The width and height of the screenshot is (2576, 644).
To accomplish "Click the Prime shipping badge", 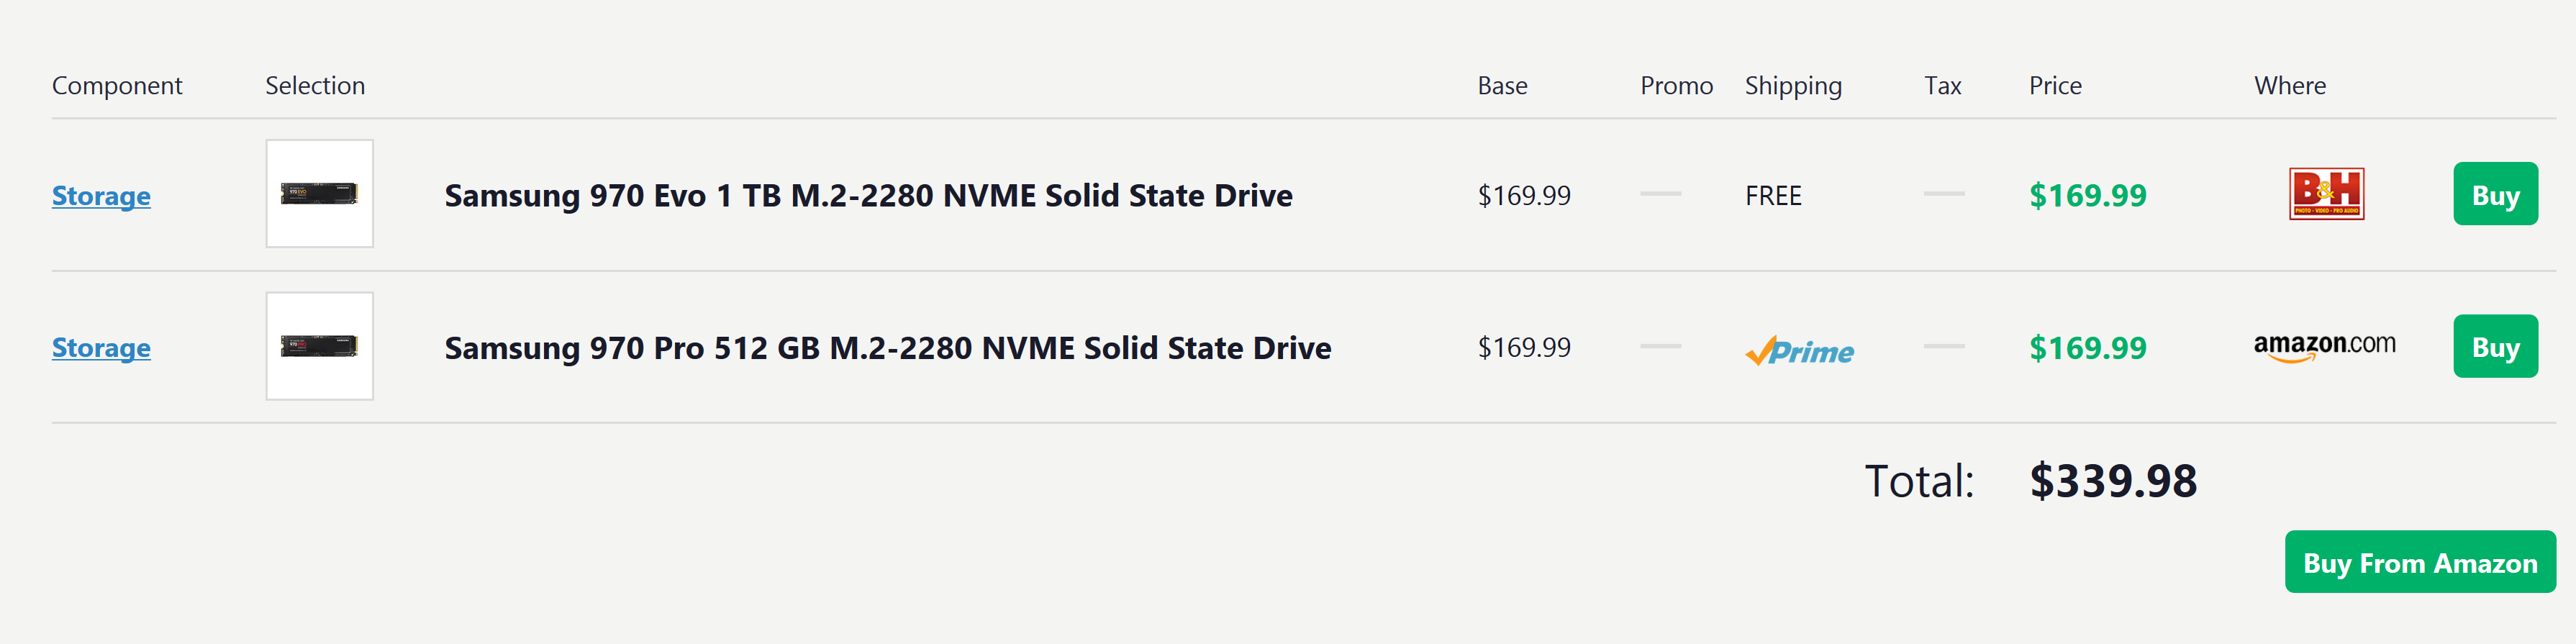I will point(1799,350).
